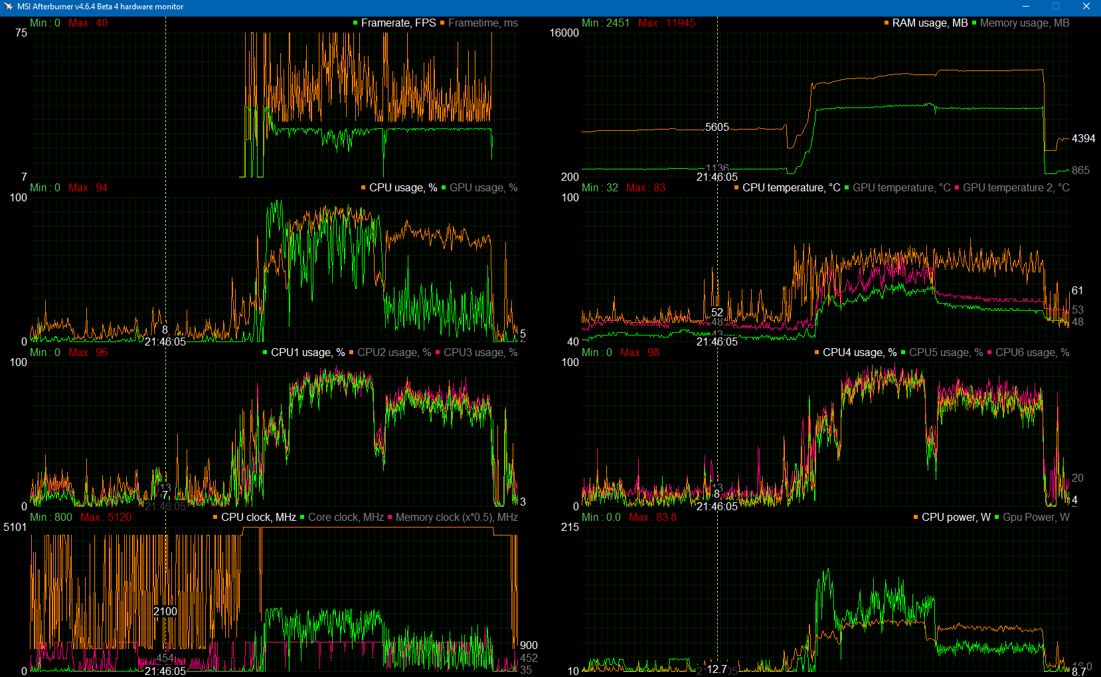Click the CPU usage, % graph label

click(x=399, y=187)
